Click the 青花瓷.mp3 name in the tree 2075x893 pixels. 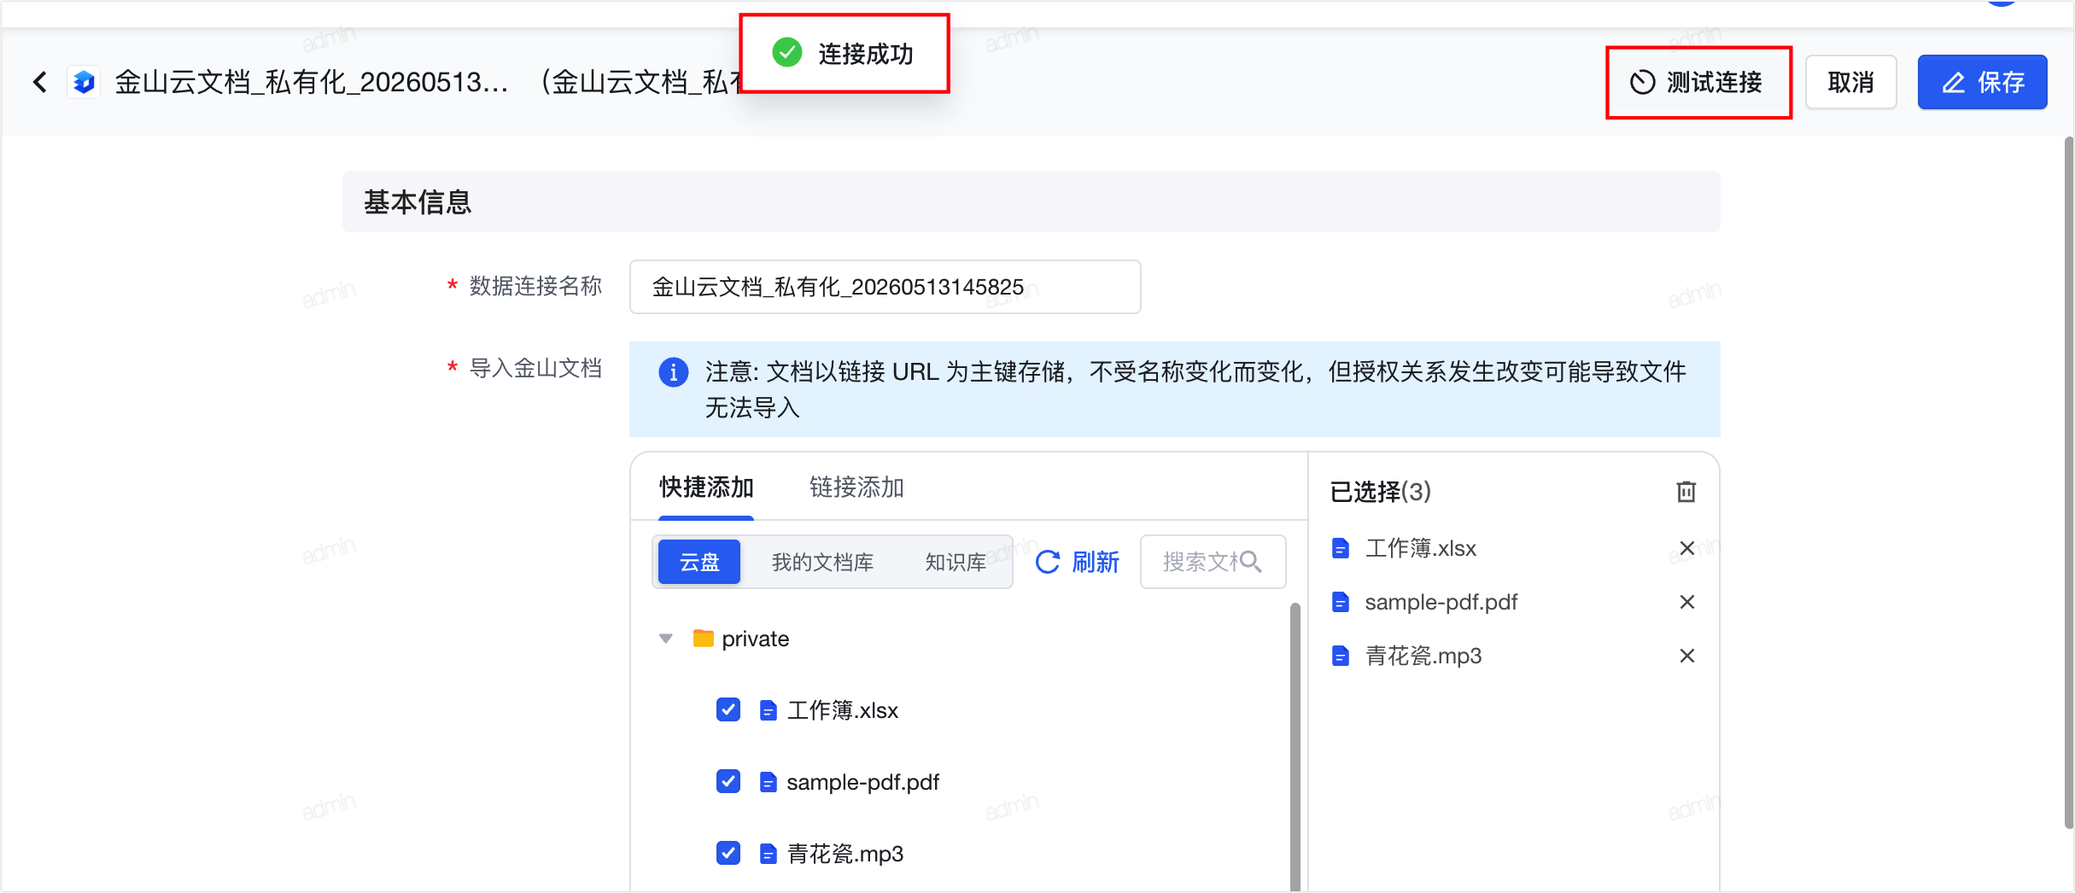pyautogui.click(x=845, y=854)
